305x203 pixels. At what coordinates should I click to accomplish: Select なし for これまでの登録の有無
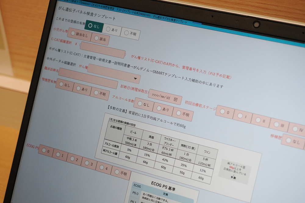tap(93, 26)
